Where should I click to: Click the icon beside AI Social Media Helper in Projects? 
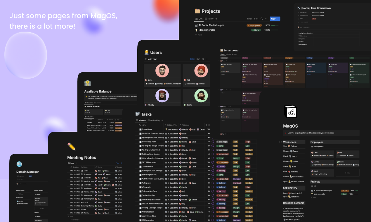coord(196,25)
